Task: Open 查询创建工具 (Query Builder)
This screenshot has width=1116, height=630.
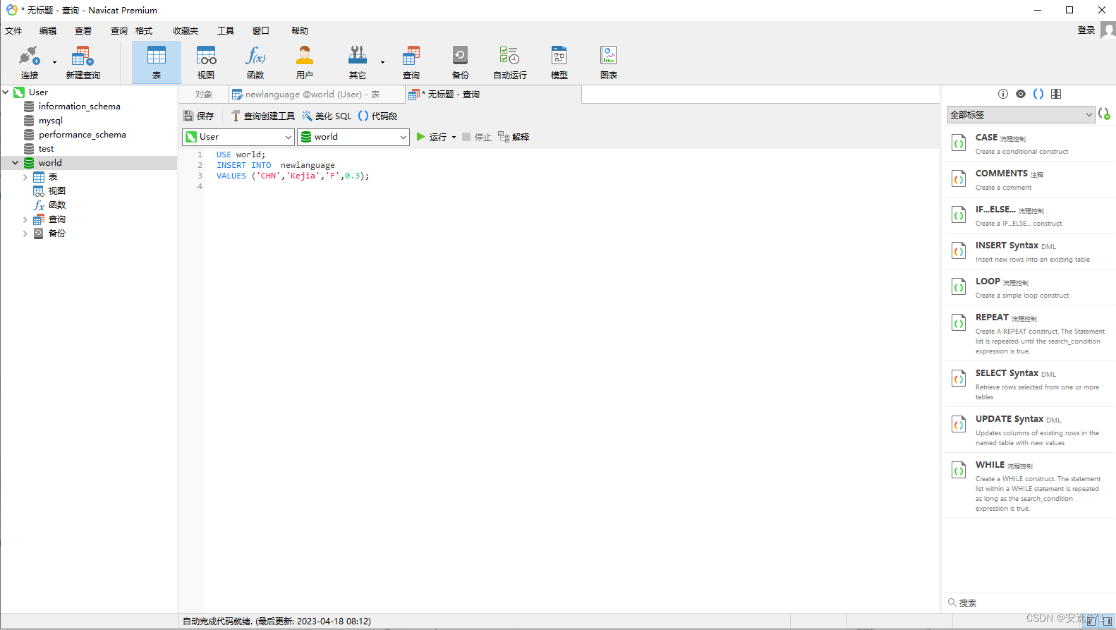Action: click(x=262, y=116)
